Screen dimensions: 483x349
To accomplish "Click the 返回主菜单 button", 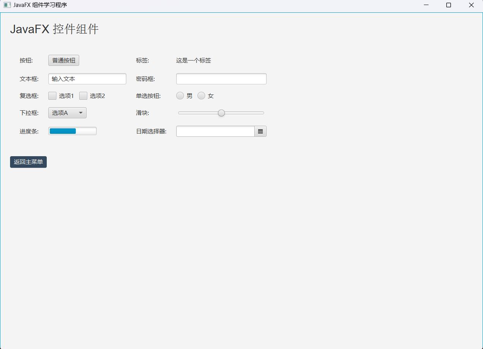I will click(x=28, y=162).
